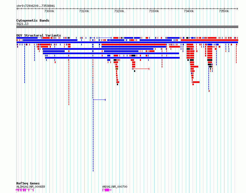Click the 73100k ruler label
The width and height of the screenshot is (246, 193).
click(x=84, y=11)
